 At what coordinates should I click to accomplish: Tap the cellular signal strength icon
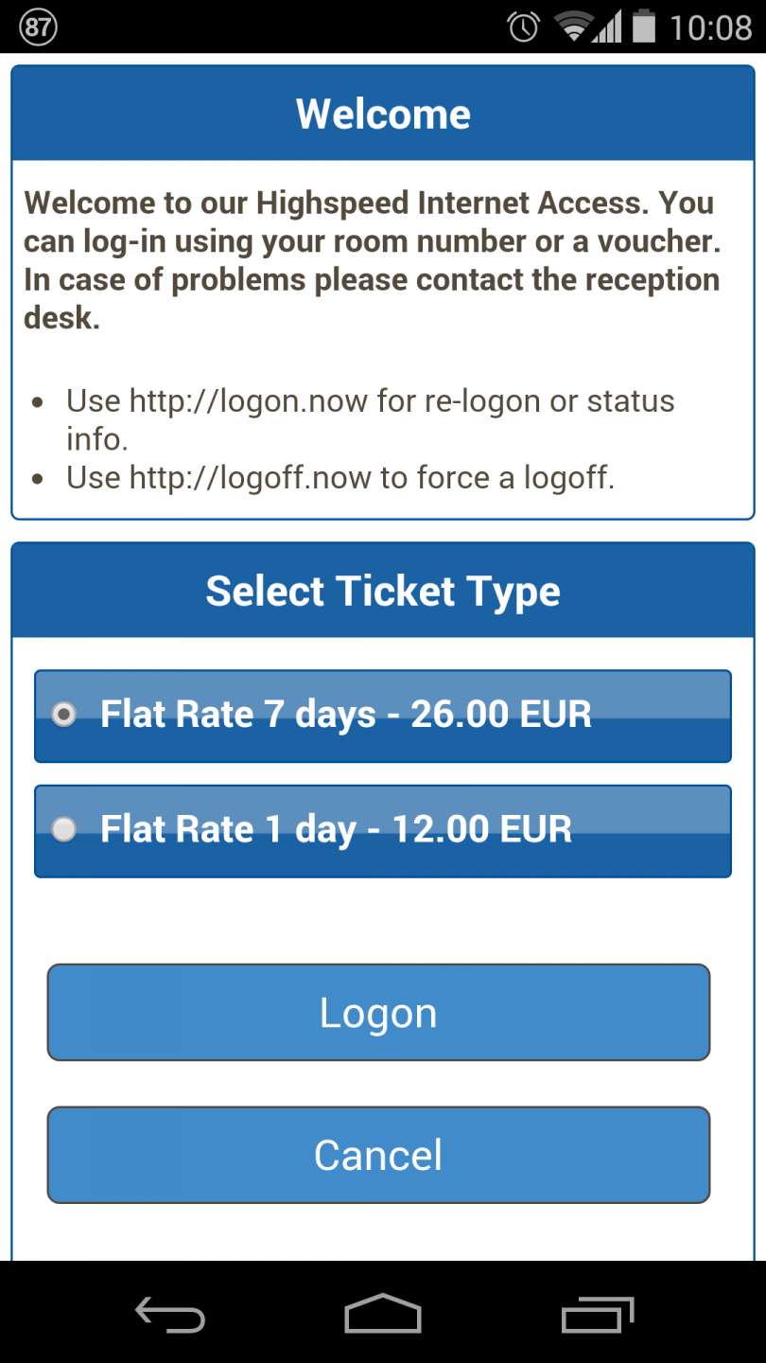[607, 27]
